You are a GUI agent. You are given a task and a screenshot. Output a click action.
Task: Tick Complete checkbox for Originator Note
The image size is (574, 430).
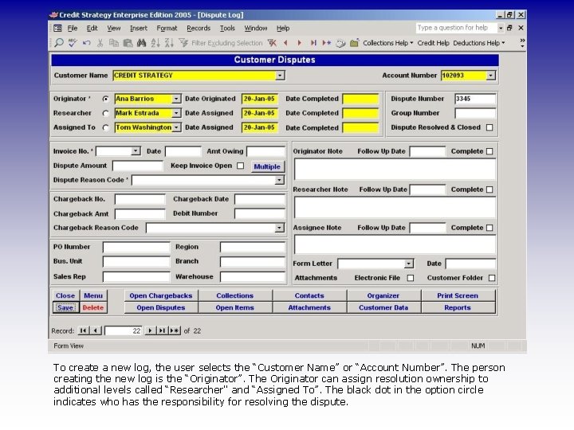coord(489,151)
